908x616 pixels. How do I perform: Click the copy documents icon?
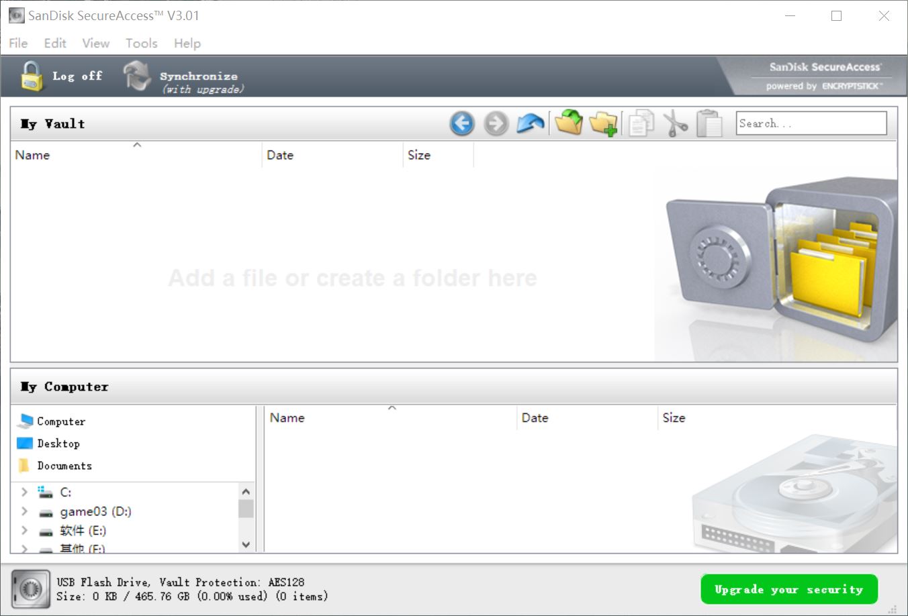tap(641, 123)
